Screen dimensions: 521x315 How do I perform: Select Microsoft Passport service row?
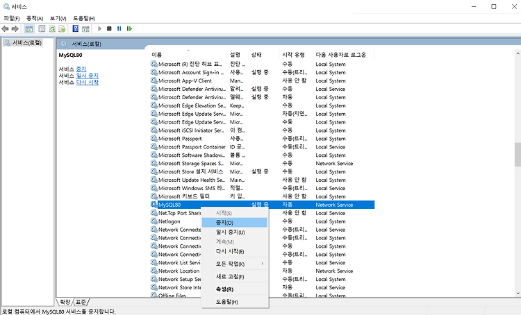coord(262,138)
